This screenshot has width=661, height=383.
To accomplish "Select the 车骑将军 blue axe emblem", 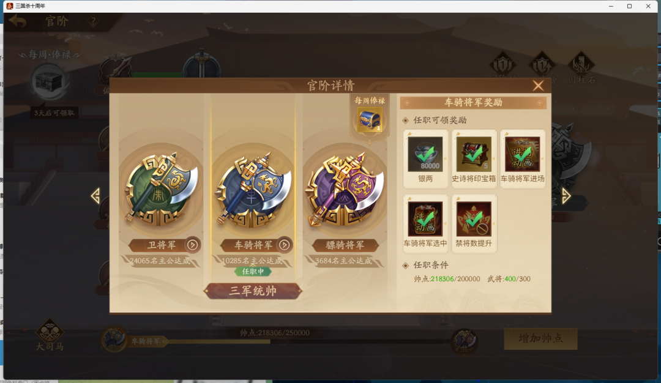I will tap(253, 189).
